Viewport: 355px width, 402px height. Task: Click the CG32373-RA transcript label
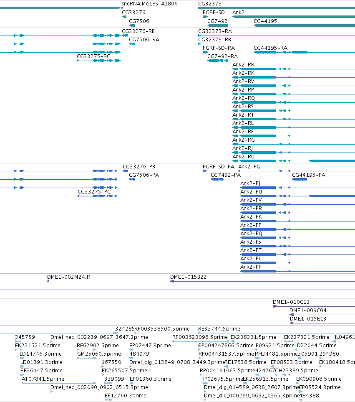pyautogui.click(x=215, y=31)
